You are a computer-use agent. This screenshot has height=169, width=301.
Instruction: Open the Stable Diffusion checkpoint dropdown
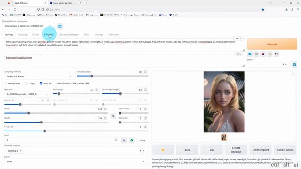click(x=28, y=26)
